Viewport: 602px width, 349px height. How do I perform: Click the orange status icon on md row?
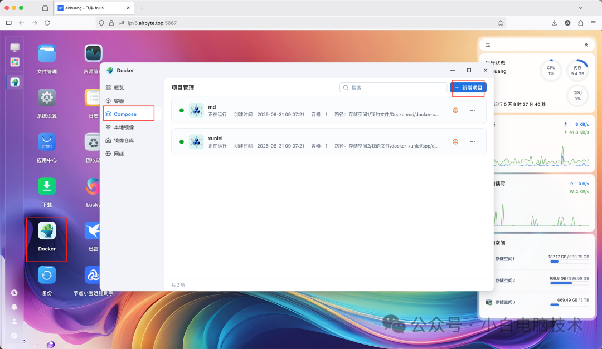(455, 110)
